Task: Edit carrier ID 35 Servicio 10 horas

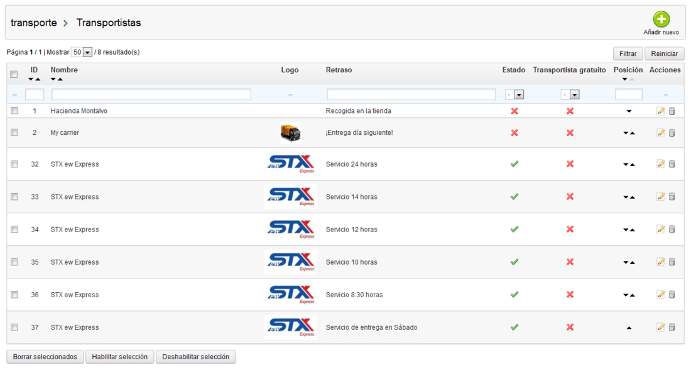Action: [660, 262]
